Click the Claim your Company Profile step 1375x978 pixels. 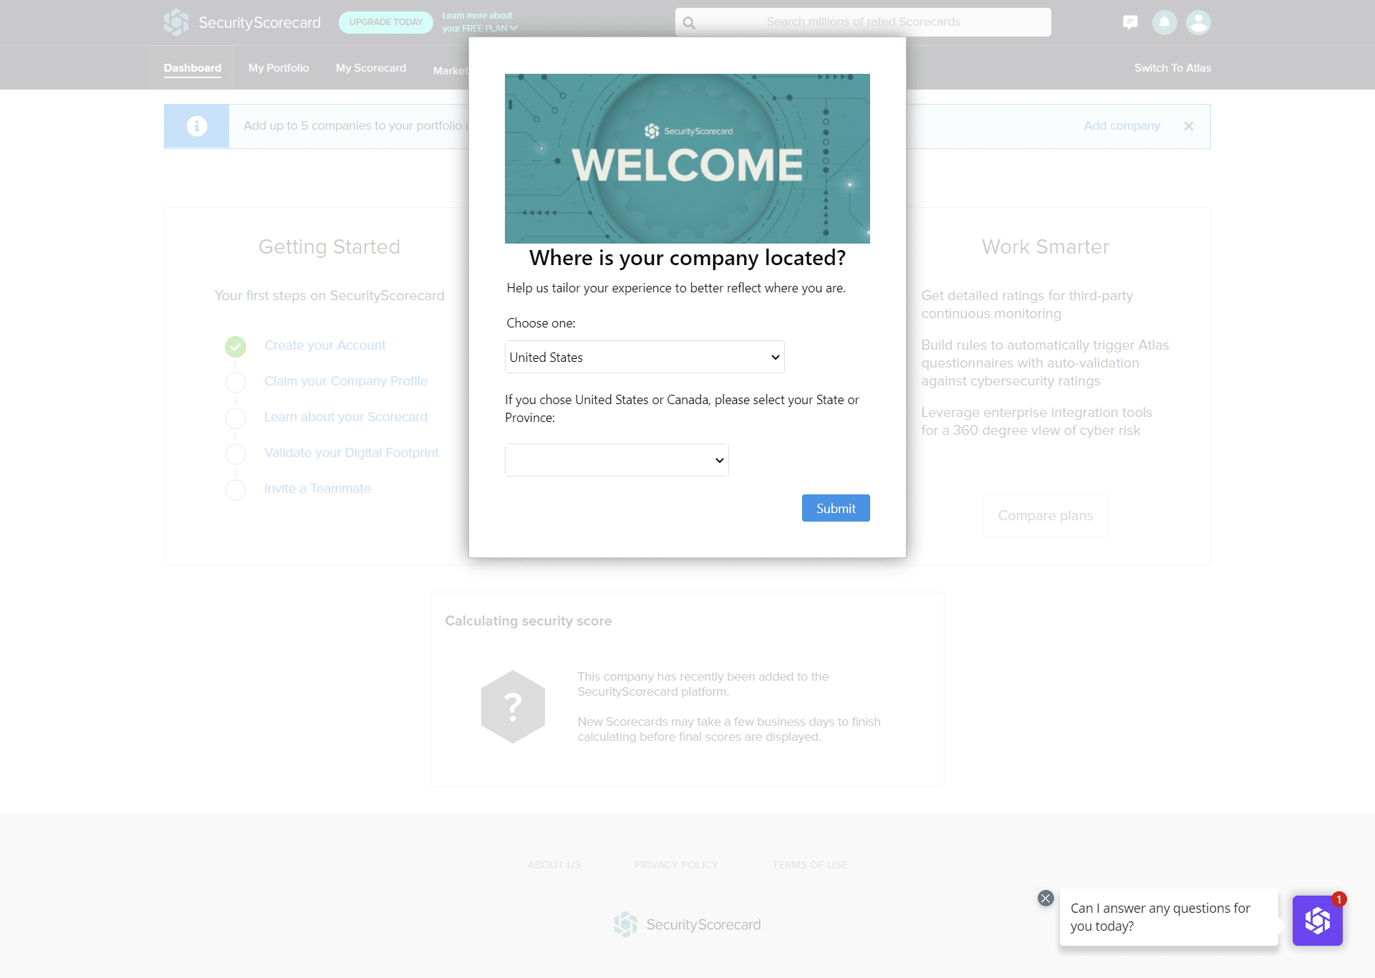344,380
